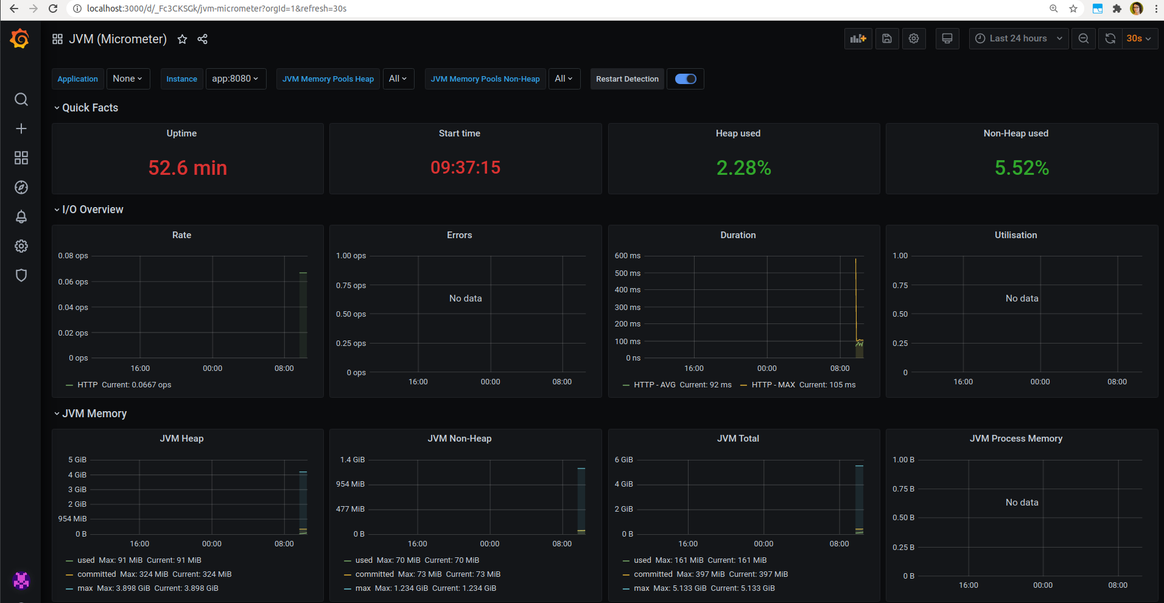Open JVM Memory Pools Heap All dropdown
Image resolution: width=1164 pixels, height=603 pixels.
[398, 79]
